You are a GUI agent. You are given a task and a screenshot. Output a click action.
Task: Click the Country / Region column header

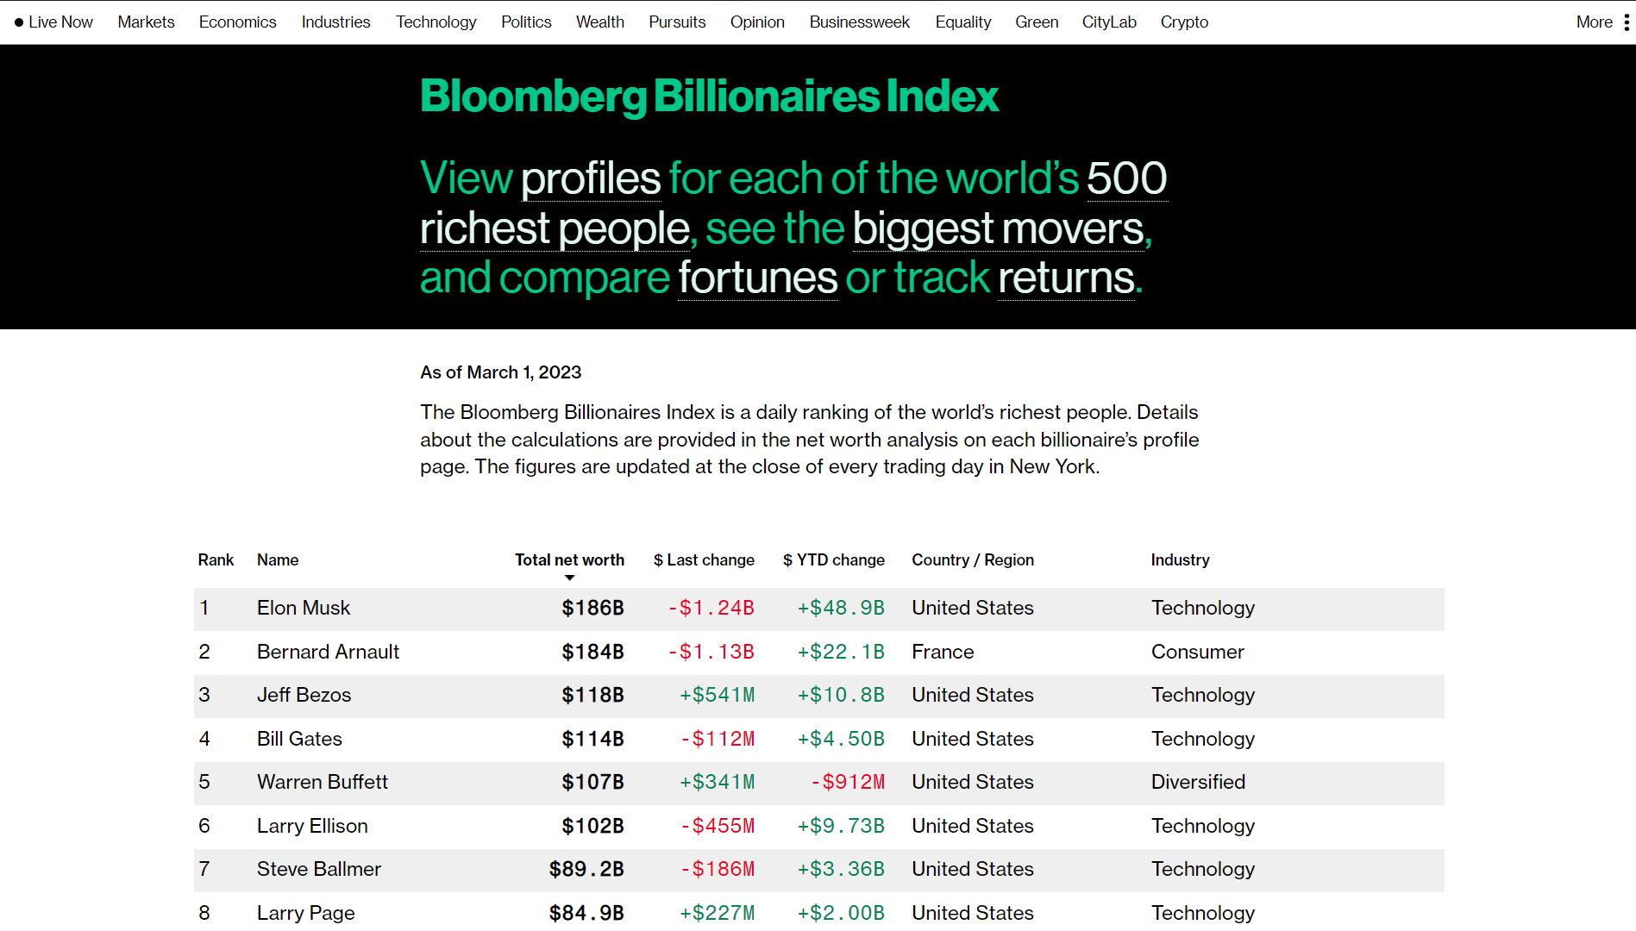pos(973,560)
